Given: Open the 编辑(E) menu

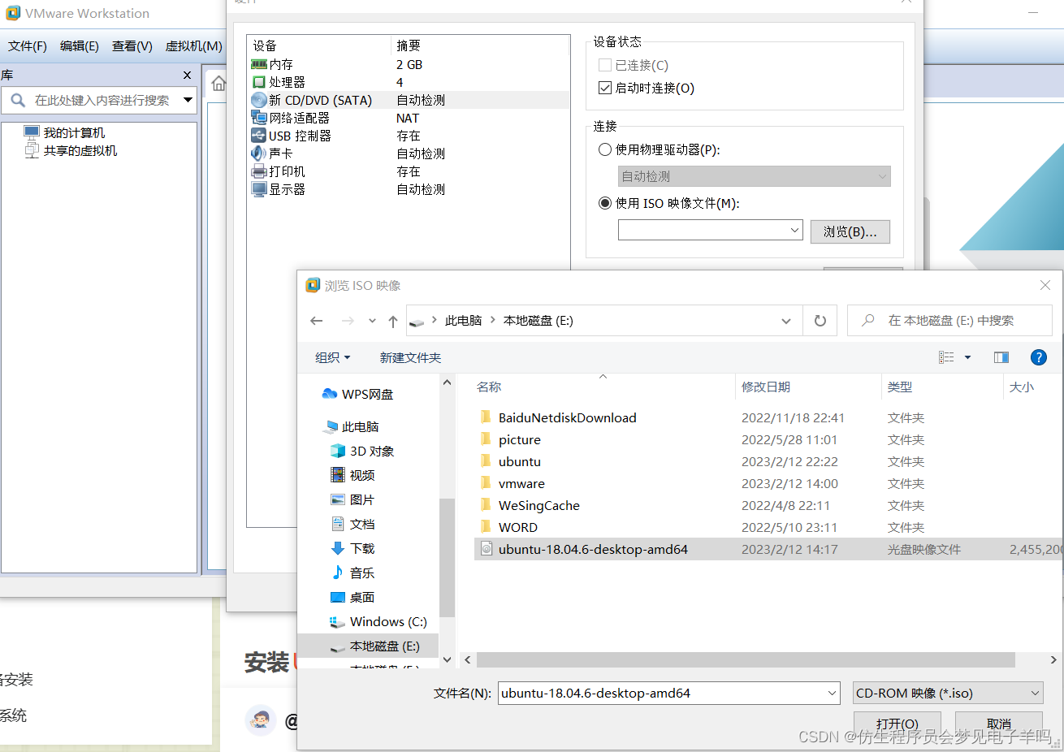Looking at the screenshot, I should tap(80, 46).
